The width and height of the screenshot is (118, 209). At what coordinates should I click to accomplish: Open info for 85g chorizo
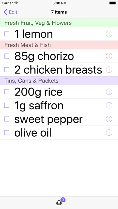point(109,56)
